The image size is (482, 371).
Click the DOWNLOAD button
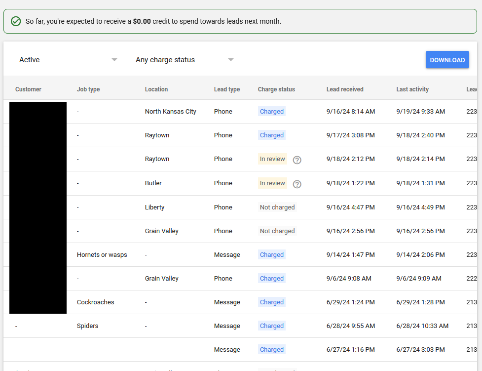point(447,59)
